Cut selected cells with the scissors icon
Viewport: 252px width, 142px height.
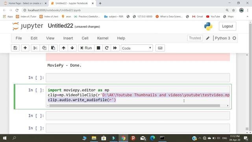(35, 48)
